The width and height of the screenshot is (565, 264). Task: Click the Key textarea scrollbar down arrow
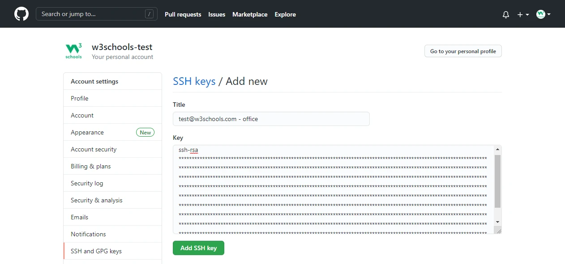(x=497, y=222)
